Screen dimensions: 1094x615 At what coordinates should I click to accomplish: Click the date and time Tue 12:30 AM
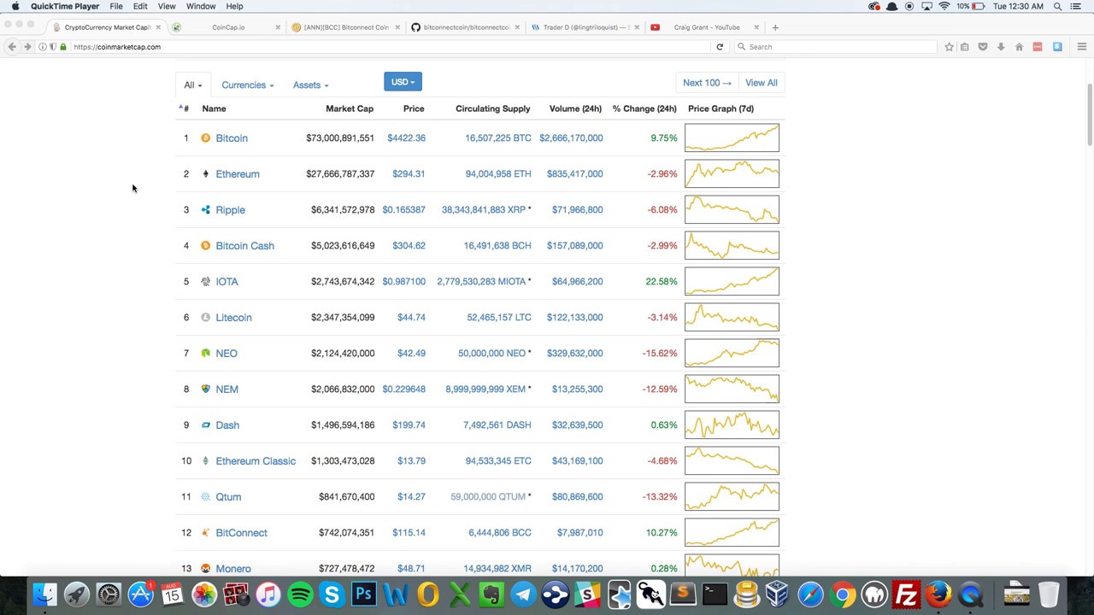[1018, 6]
